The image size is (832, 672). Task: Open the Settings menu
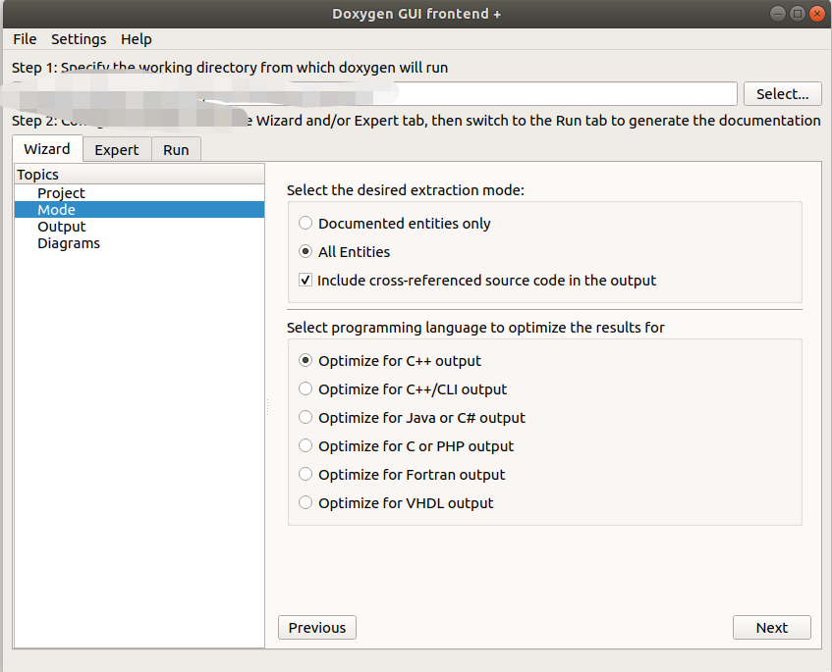[x=79, y=39]
